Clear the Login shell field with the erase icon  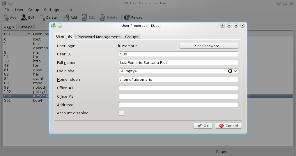coord(230,71)
